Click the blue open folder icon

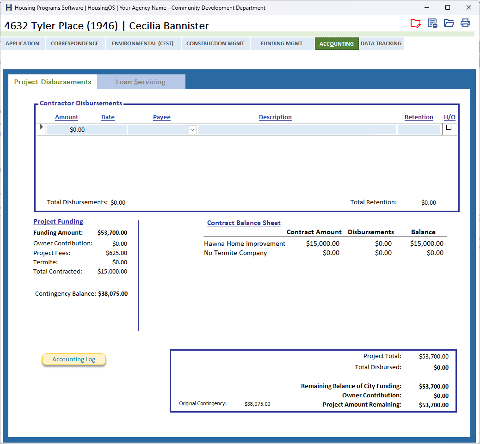tap(449, 23)
